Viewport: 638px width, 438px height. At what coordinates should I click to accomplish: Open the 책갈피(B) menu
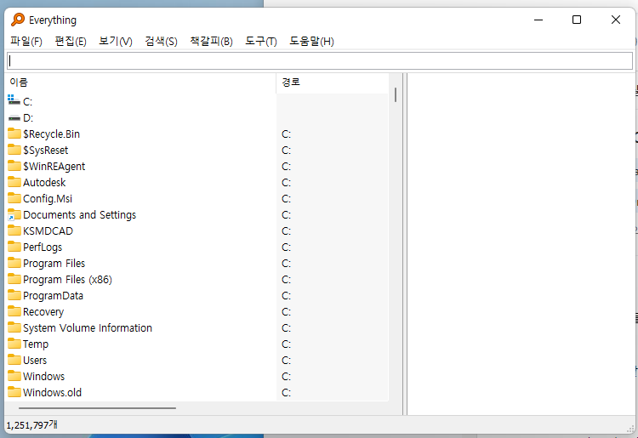(x=211, y=41)
